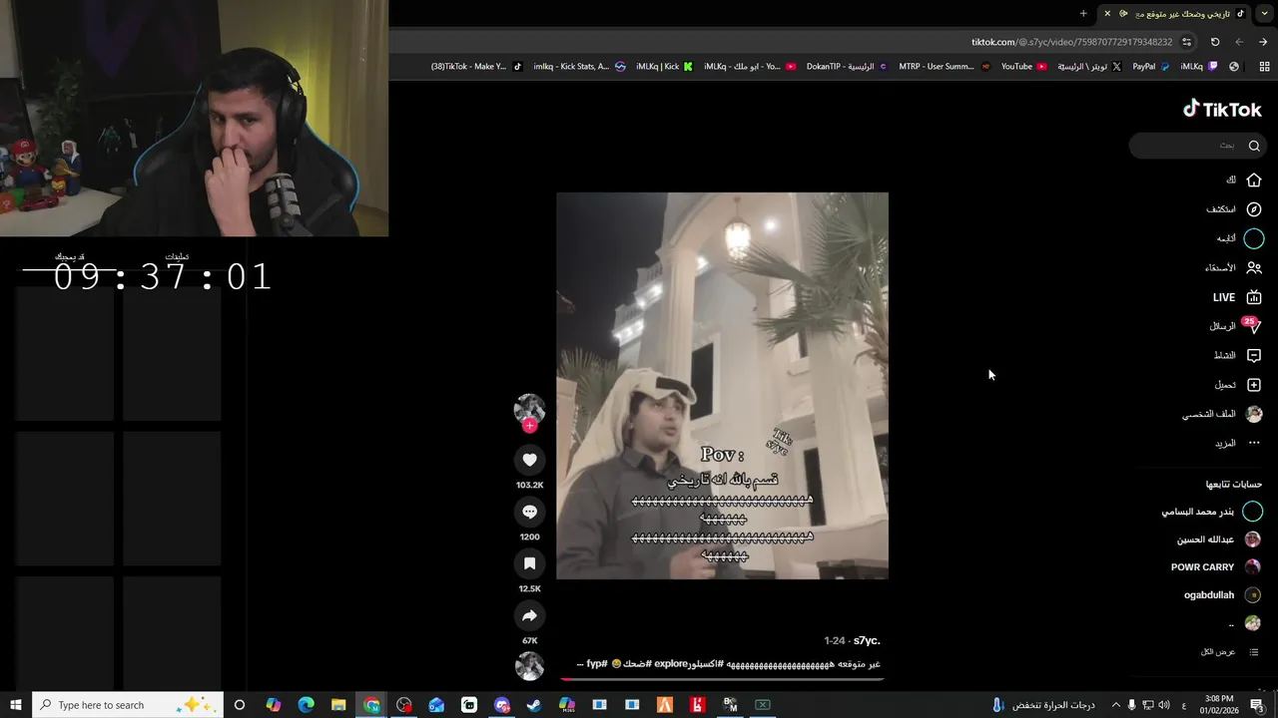Open the PayPal bookmark
This screenshot has height=718, width=1278.
[1150, 67]
